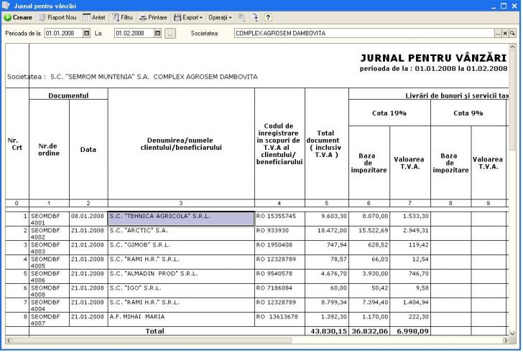
Task: Click date cell 08.01.2008
Action: pos(88,219)
